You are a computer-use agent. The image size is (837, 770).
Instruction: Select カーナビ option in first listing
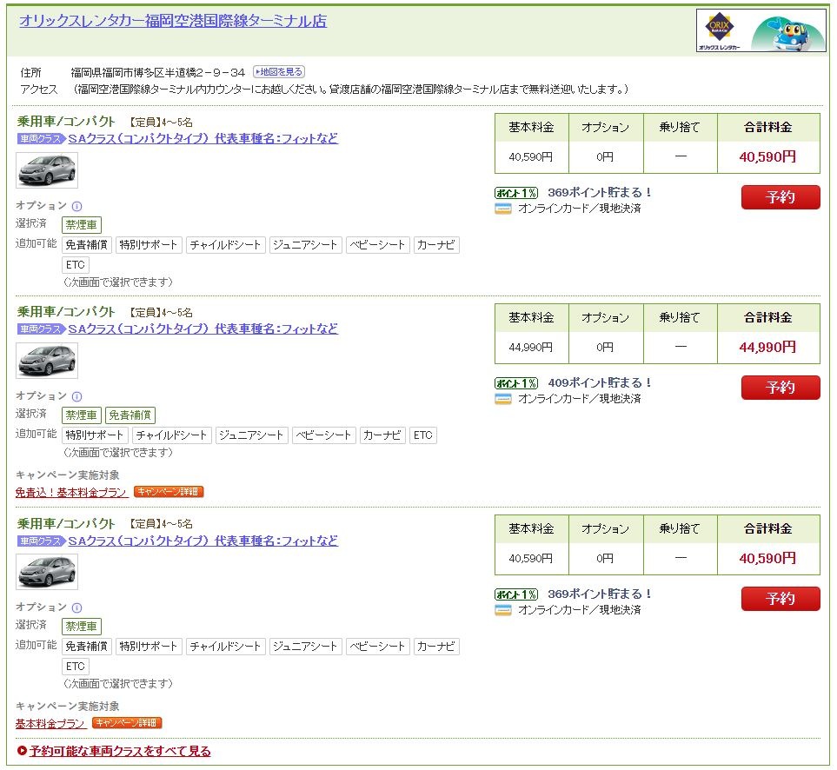(436, 245)
